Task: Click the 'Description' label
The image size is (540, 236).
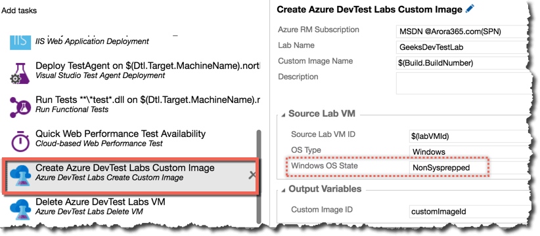Action: 298,76
